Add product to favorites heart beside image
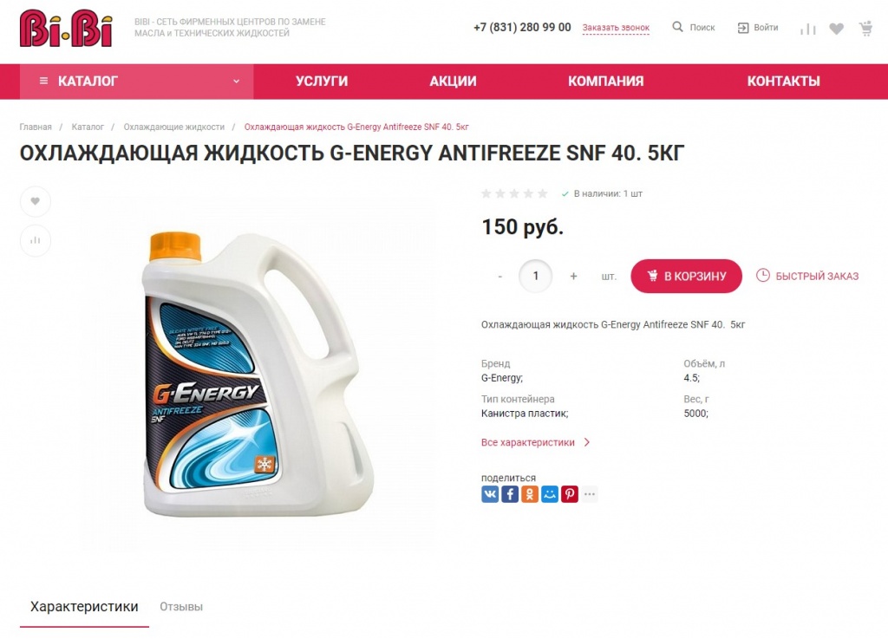Viewport: 888px width, 639px height. pyautogui.click(x=35, y=201)
